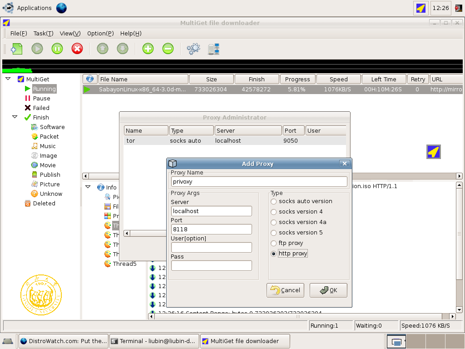The height and width of the screenshot is (349, 465).
Task: Launch the web browser globe in the top panel
Action: 61,8
